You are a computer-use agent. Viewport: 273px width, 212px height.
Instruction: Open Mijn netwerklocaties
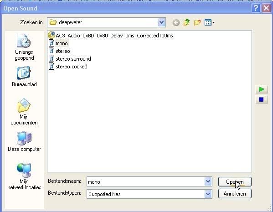tap(24, 176)
